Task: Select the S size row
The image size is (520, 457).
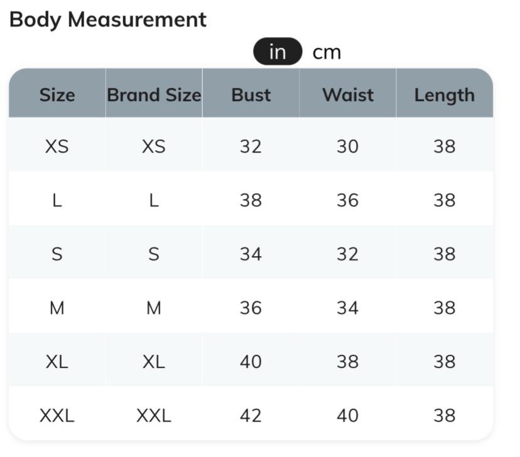Action: click(57, 254)
